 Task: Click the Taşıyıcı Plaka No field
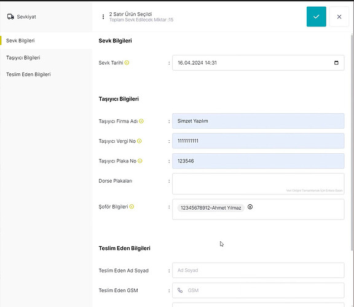pyautogui.click(x=258, y=161)
